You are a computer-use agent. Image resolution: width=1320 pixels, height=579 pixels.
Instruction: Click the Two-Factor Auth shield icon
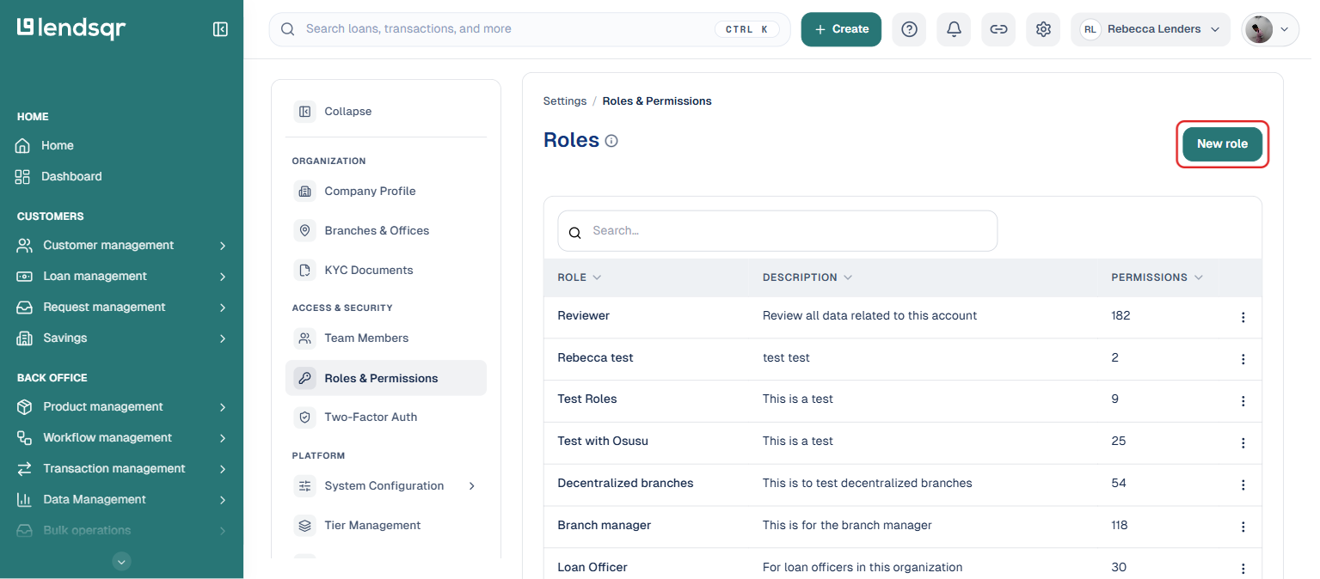pyautogui.click(x=304, y=417)
